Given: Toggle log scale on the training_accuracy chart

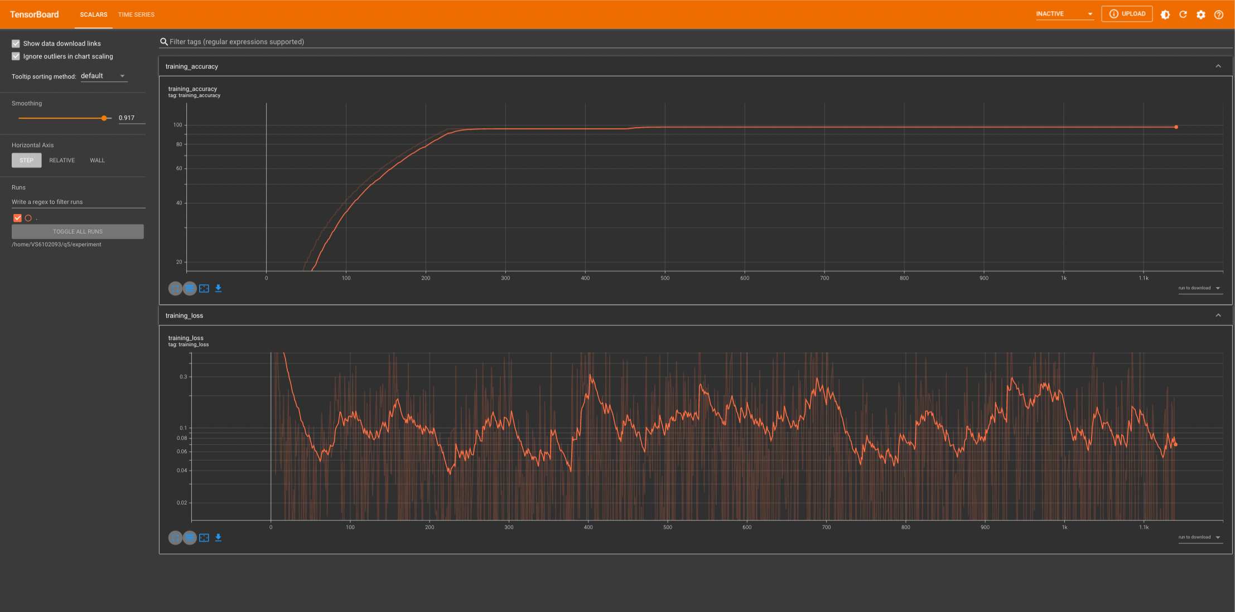Looking at the screenshot, I should coord(190,288).
